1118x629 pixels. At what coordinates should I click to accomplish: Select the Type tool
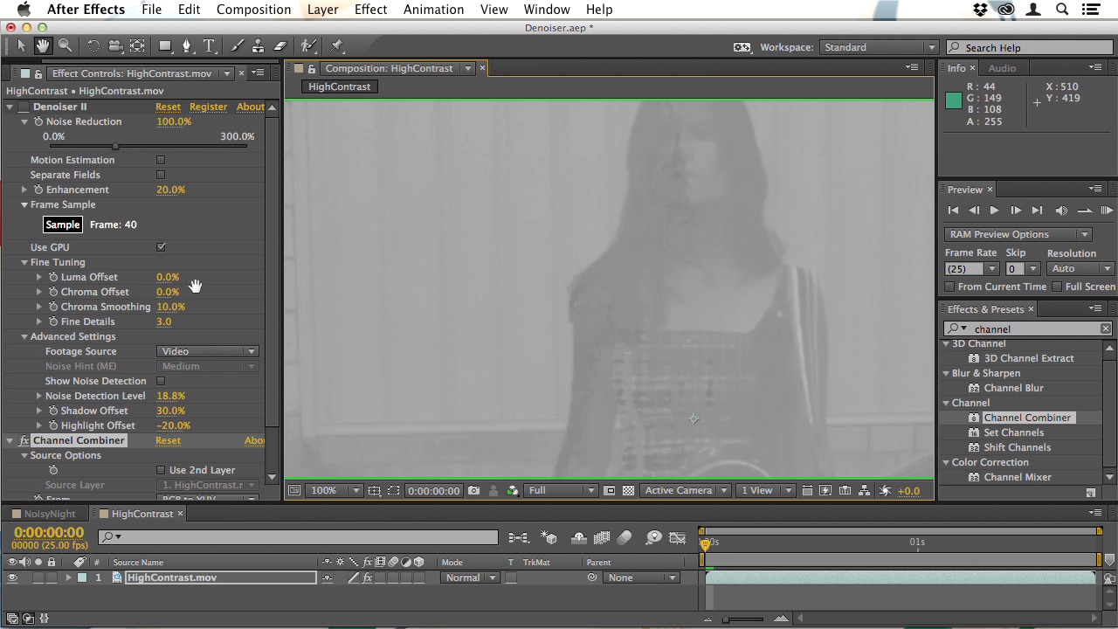click(209, 46)
